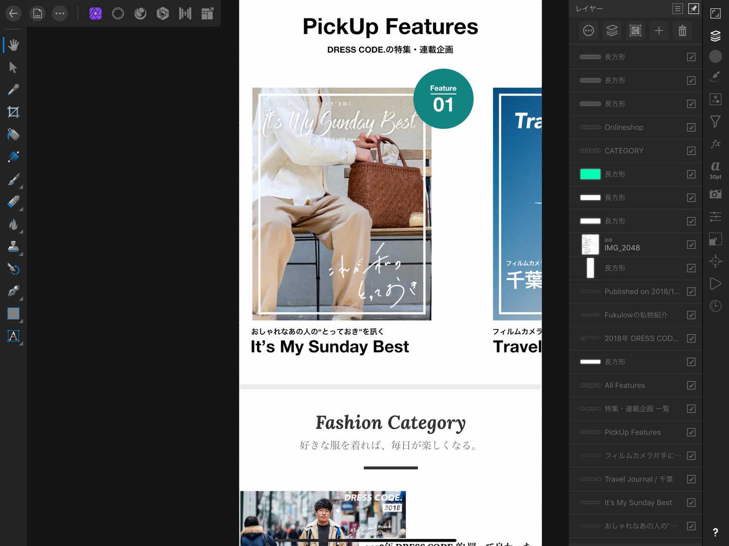Add a new layer with plus icon
729x546 pixels.
(659, 31)
